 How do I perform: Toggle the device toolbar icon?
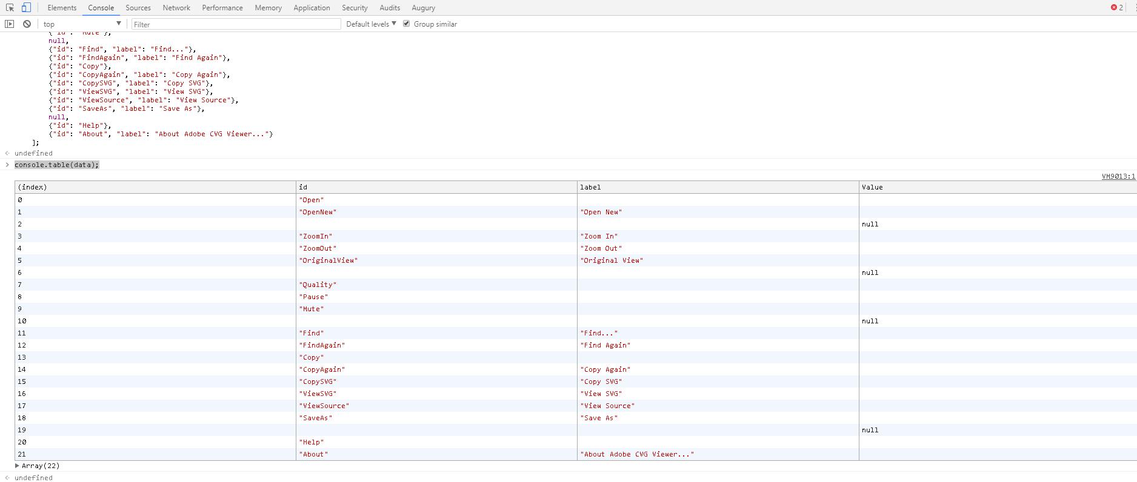[26, 8]
